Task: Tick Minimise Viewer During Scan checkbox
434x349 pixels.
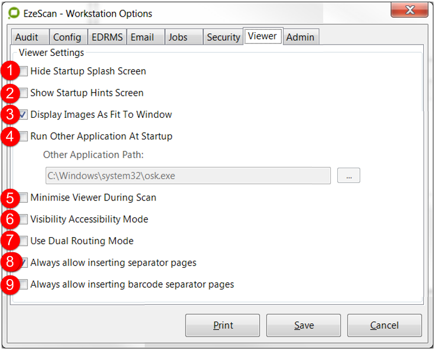Action: point(23,197)
